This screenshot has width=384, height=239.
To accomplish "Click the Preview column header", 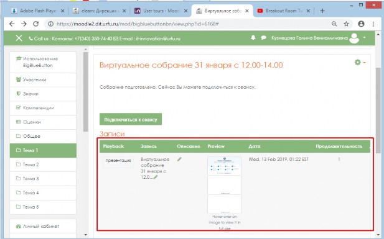I will [x=216, y=146].
